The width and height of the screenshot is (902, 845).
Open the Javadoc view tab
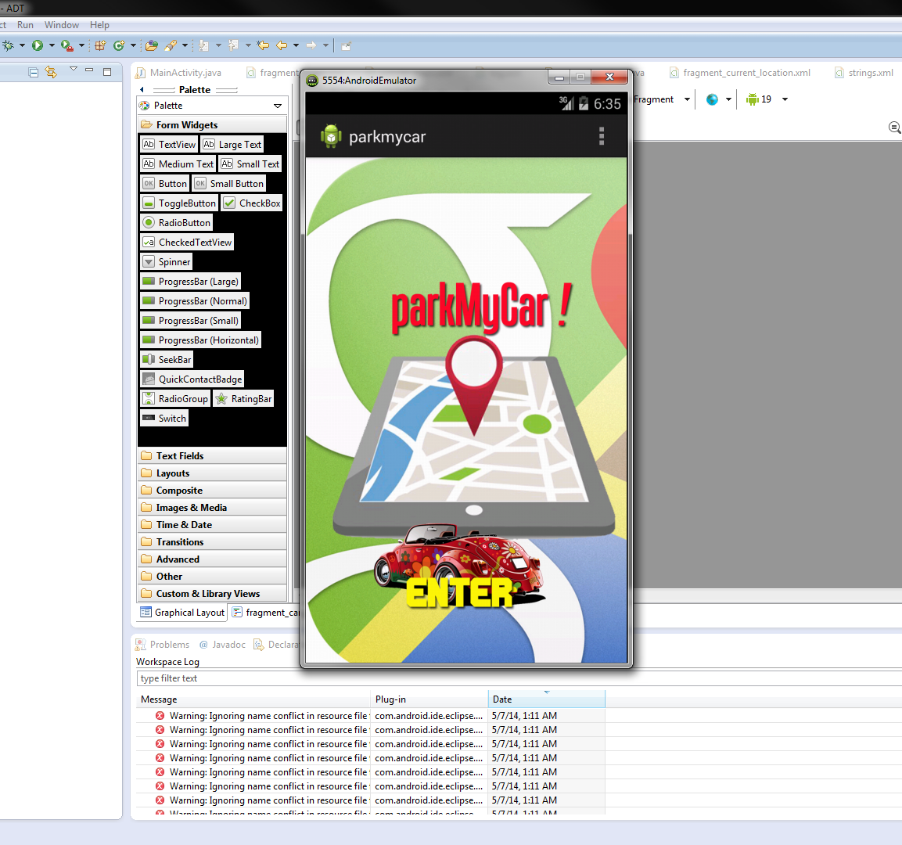pyautogui.click(x=223, y=645)
